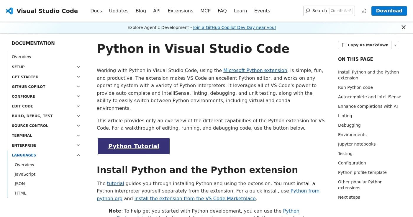Open the Docs menu item
Image resolution: width=413 pixels, height=217 pixels.
pyautogui.click(x=96, y=11)
